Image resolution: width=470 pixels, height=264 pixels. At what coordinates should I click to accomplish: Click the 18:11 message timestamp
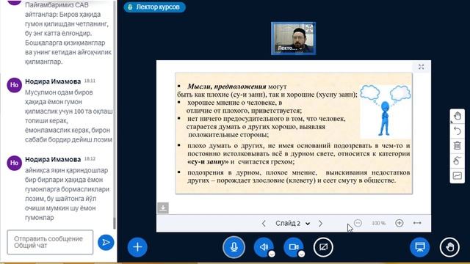pos(90,81)
